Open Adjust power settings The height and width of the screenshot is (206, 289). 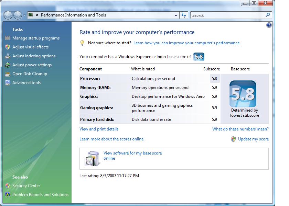coord(32,65)
